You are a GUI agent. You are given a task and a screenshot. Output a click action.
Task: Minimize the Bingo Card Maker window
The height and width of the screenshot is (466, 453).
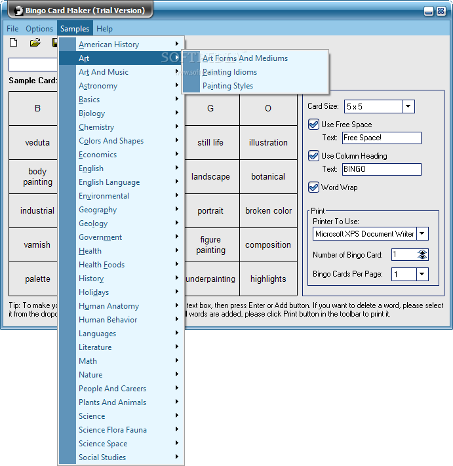coord(428,11)
